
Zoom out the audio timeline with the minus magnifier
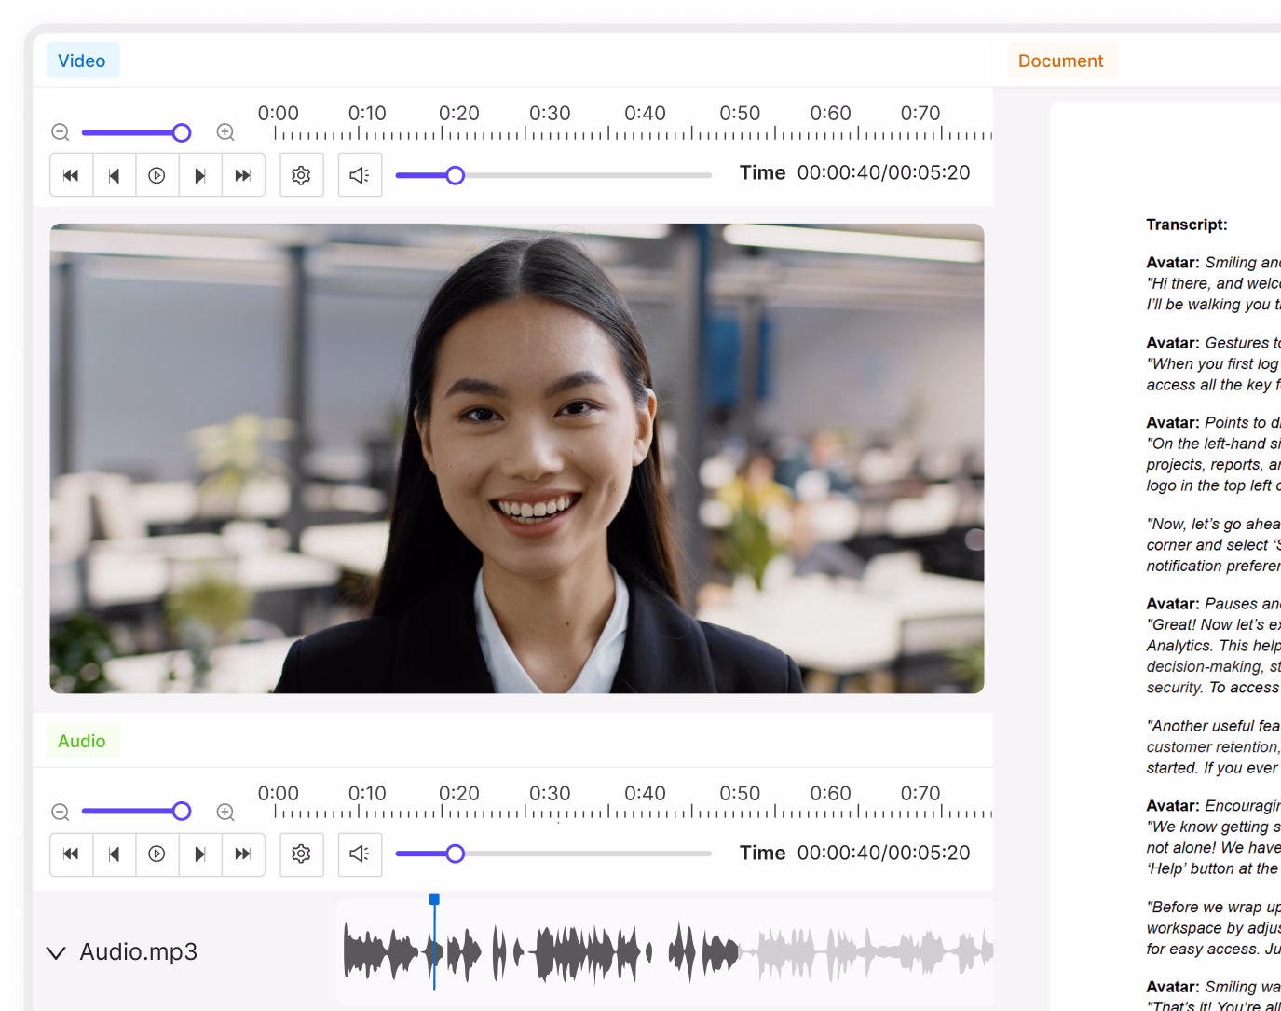click(x=61, y=812)
